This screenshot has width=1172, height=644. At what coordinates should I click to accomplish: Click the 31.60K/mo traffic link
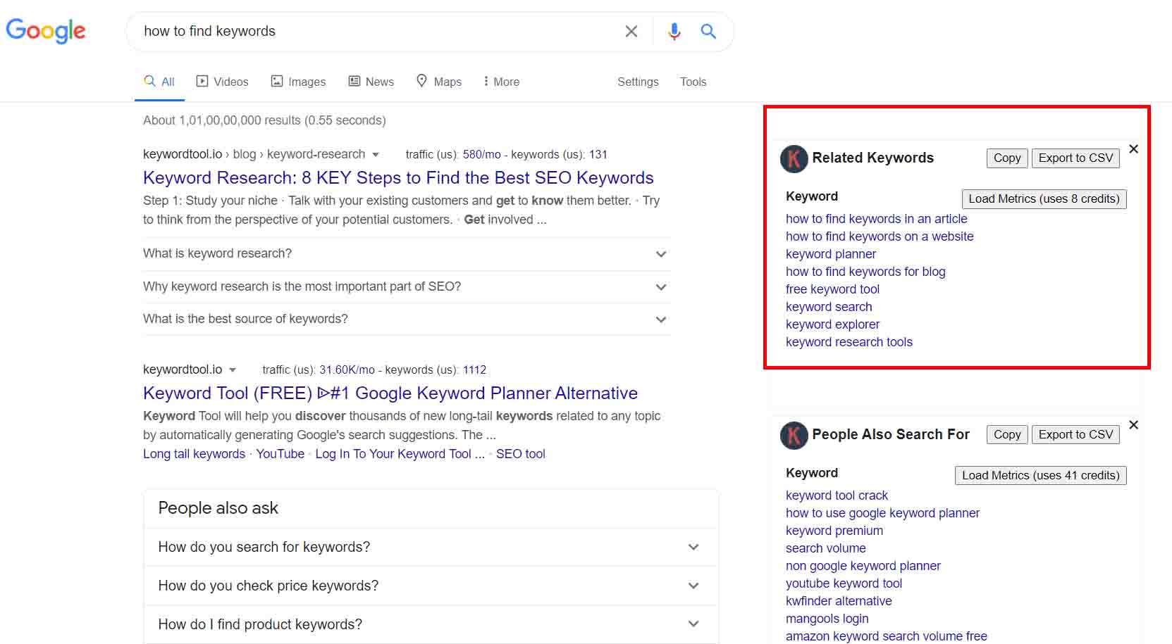tap(347, 370)
